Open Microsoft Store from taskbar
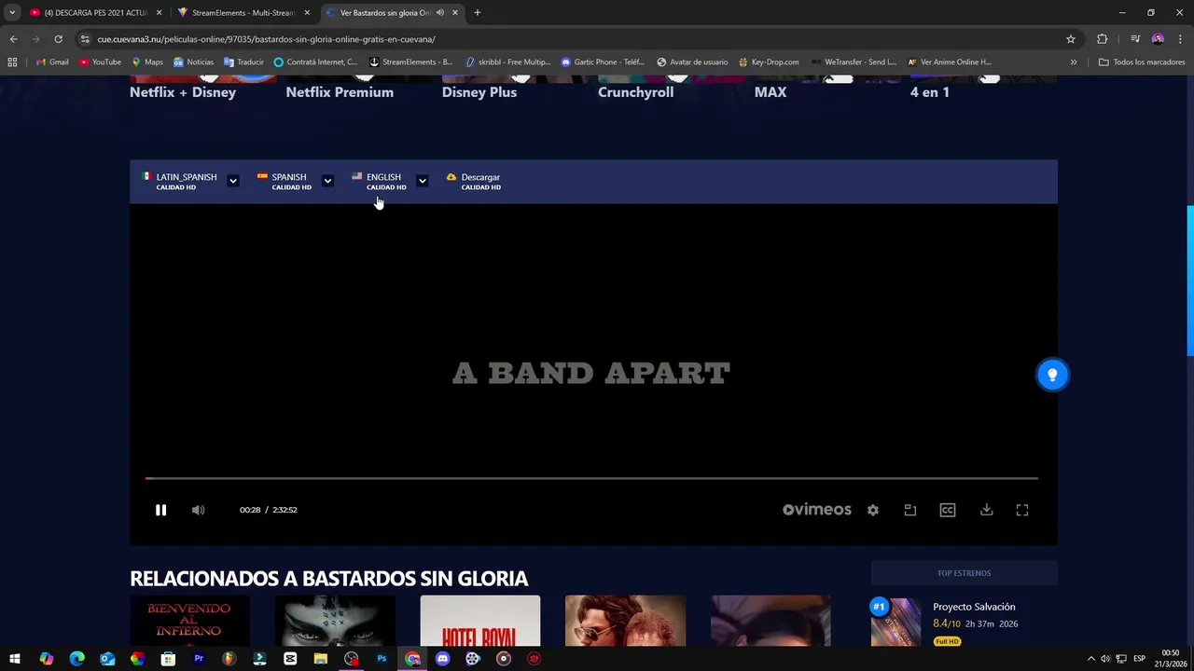Image resolution: width=1194 pixels, height=671 pixels. pos(168,659)
